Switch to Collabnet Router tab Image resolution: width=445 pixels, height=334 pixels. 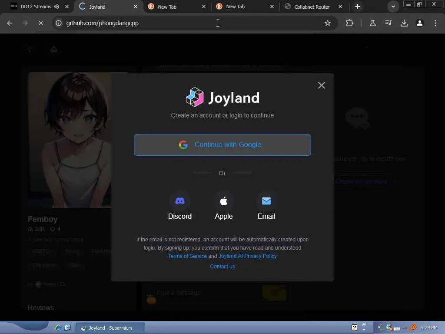[x=312, y=7]
